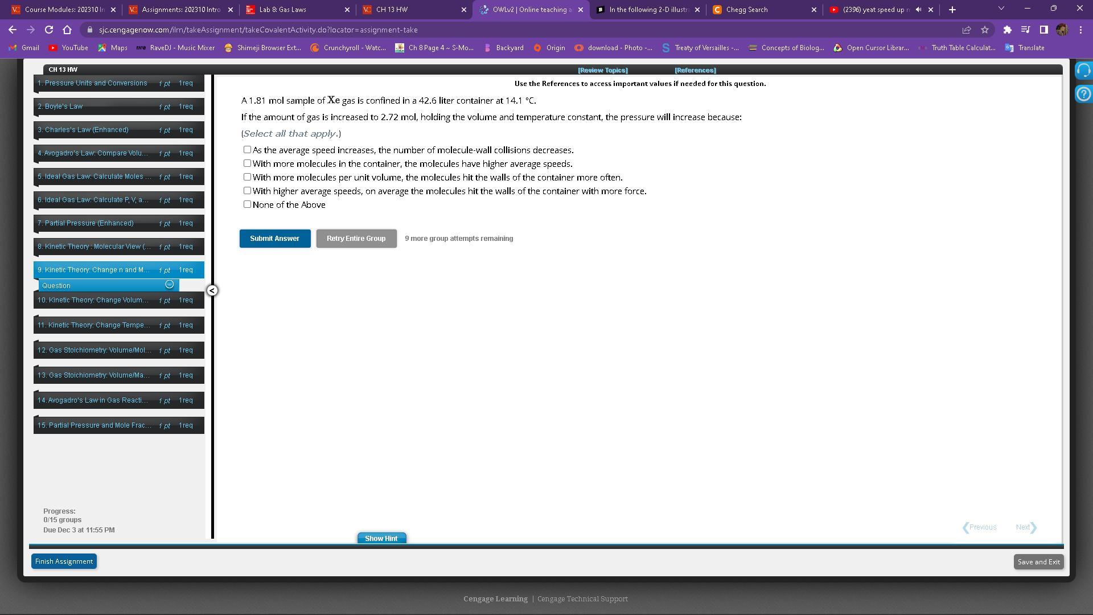Viewport: 1093px width, 615px height.
Task: Switch to Lab 8: Gas Laws tab
Action: [290, 10]
